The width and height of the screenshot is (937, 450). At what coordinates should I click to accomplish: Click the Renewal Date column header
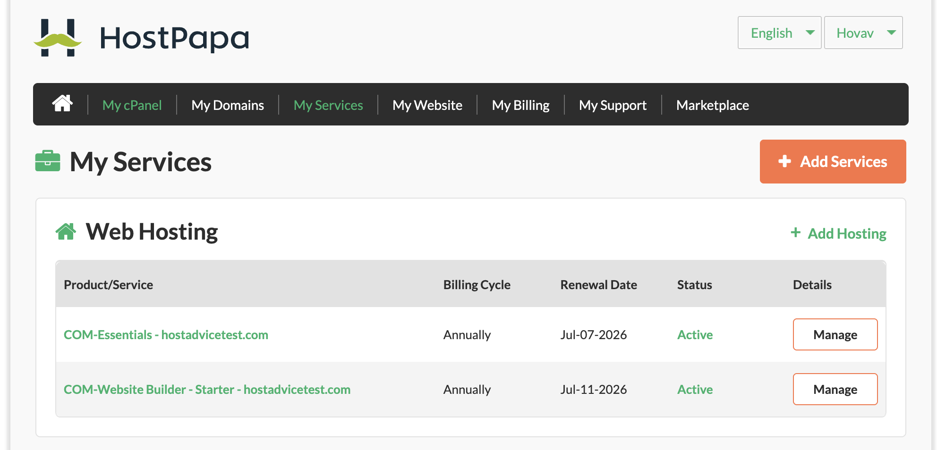[x=598, y=285]
